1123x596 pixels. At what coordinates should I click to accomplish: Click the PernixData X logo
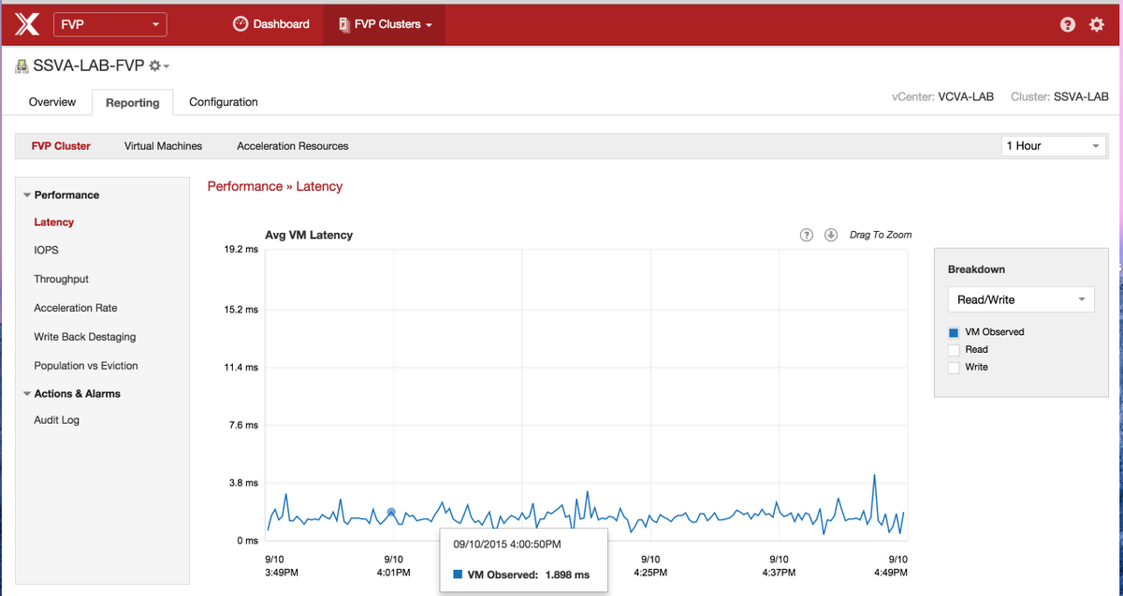click(x=27, y=24)
